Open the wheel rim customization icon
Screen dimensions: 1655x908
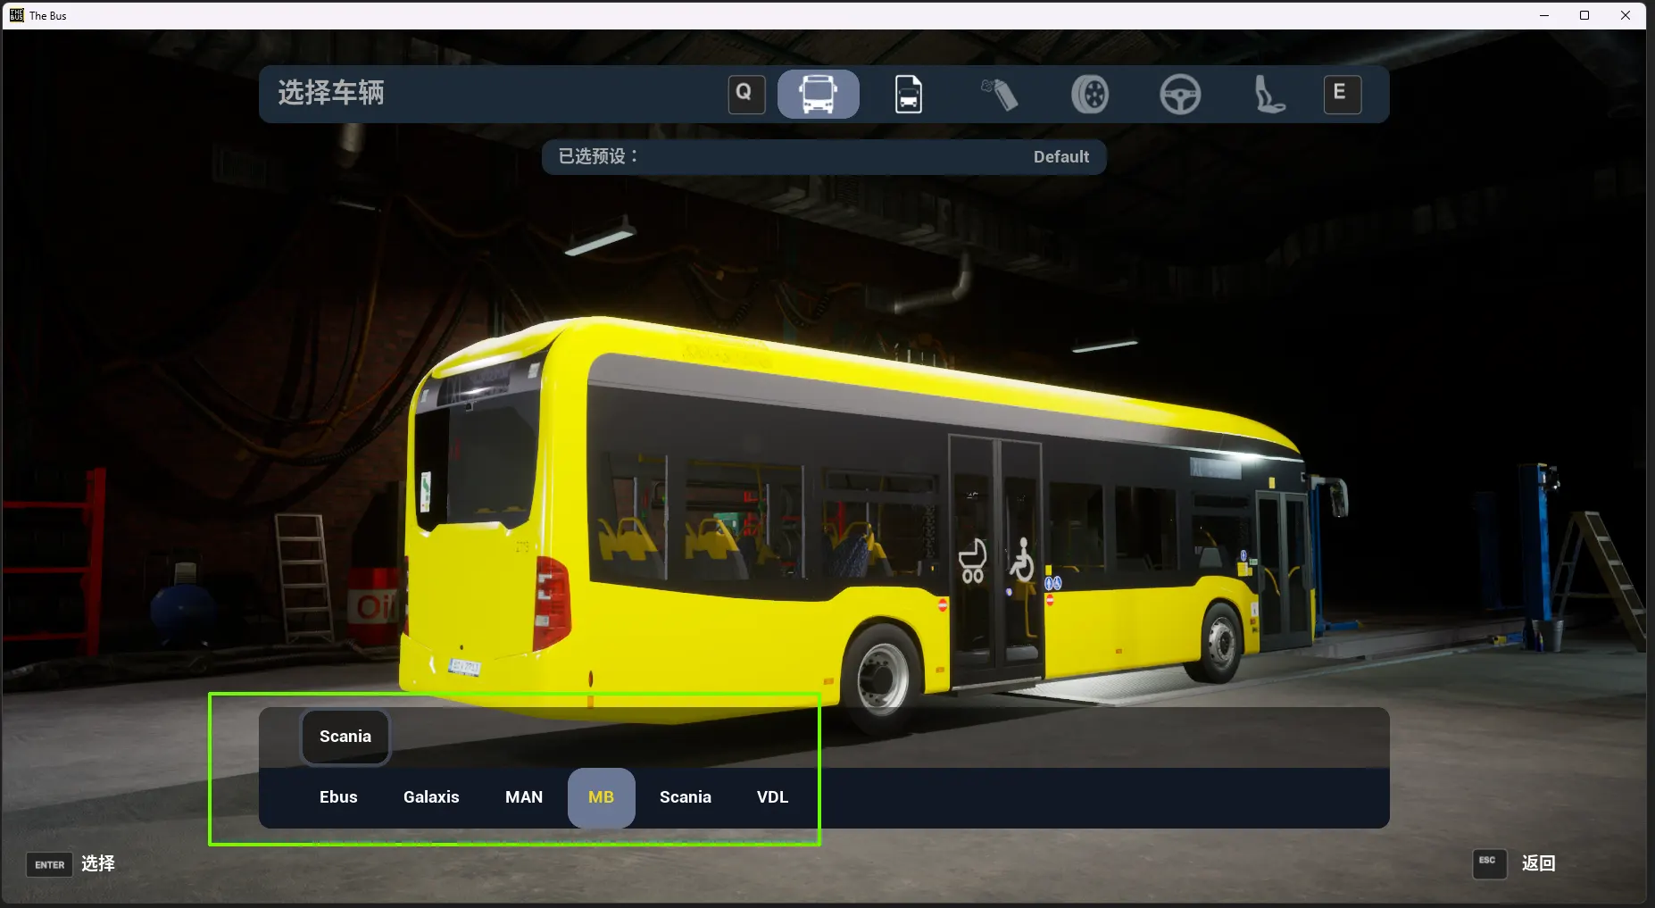[1090, 94]
